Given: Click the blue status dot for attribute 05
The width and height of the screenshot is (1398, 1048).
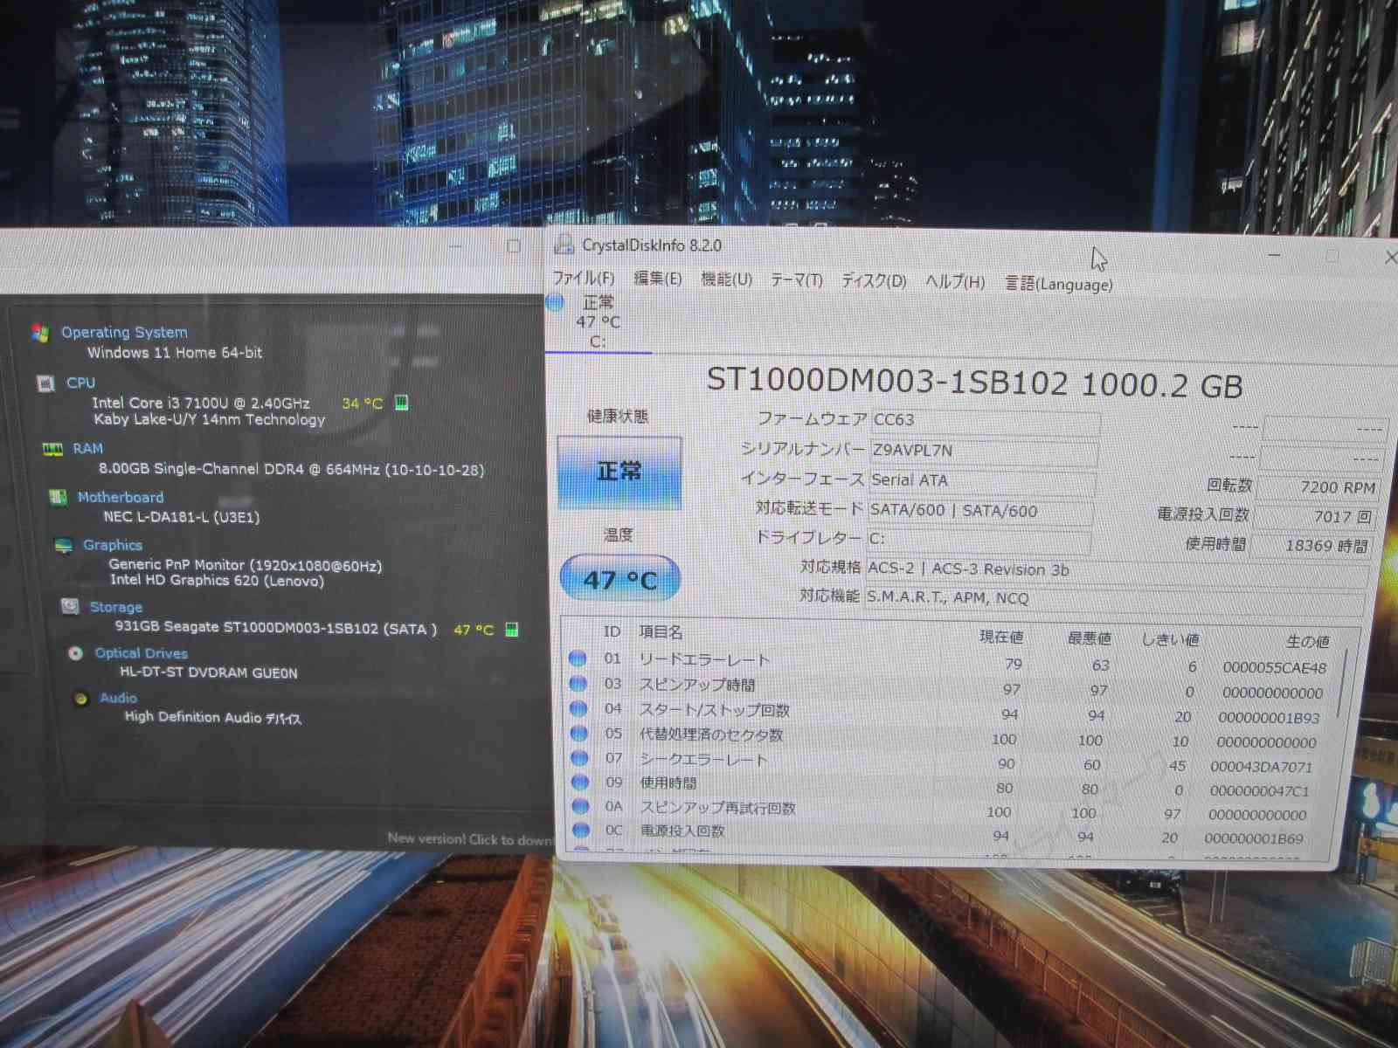Looking at the screenshot, I should pyautogui.click(x=578, y=733).
